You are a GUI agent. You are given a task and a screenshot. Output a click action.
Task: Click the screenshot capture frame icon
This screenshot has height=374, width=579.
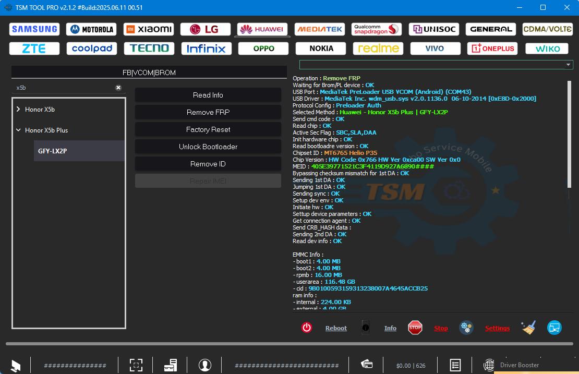tap(136, 365)
